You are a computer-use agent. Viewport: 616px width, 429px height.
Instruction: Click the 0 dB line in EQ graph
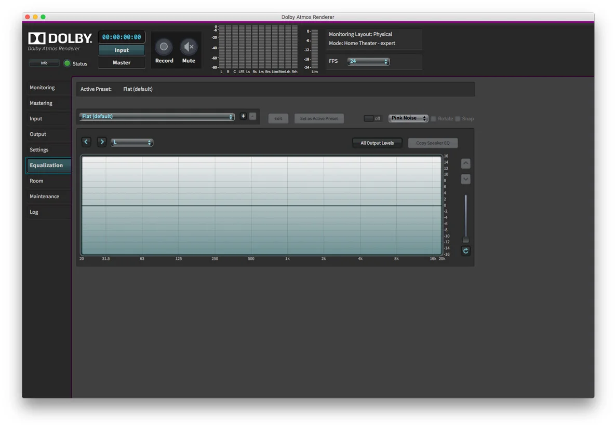click(262, 205)
